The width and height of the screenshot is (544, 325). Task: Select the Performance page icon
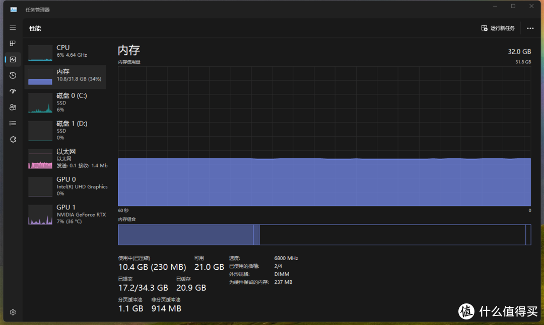(13, 60)
